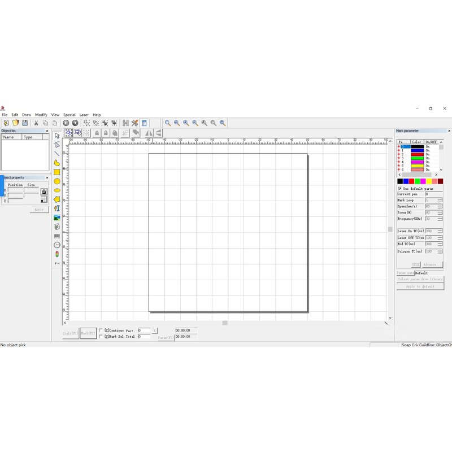Select the polygon drawing tool

[57, 199]
